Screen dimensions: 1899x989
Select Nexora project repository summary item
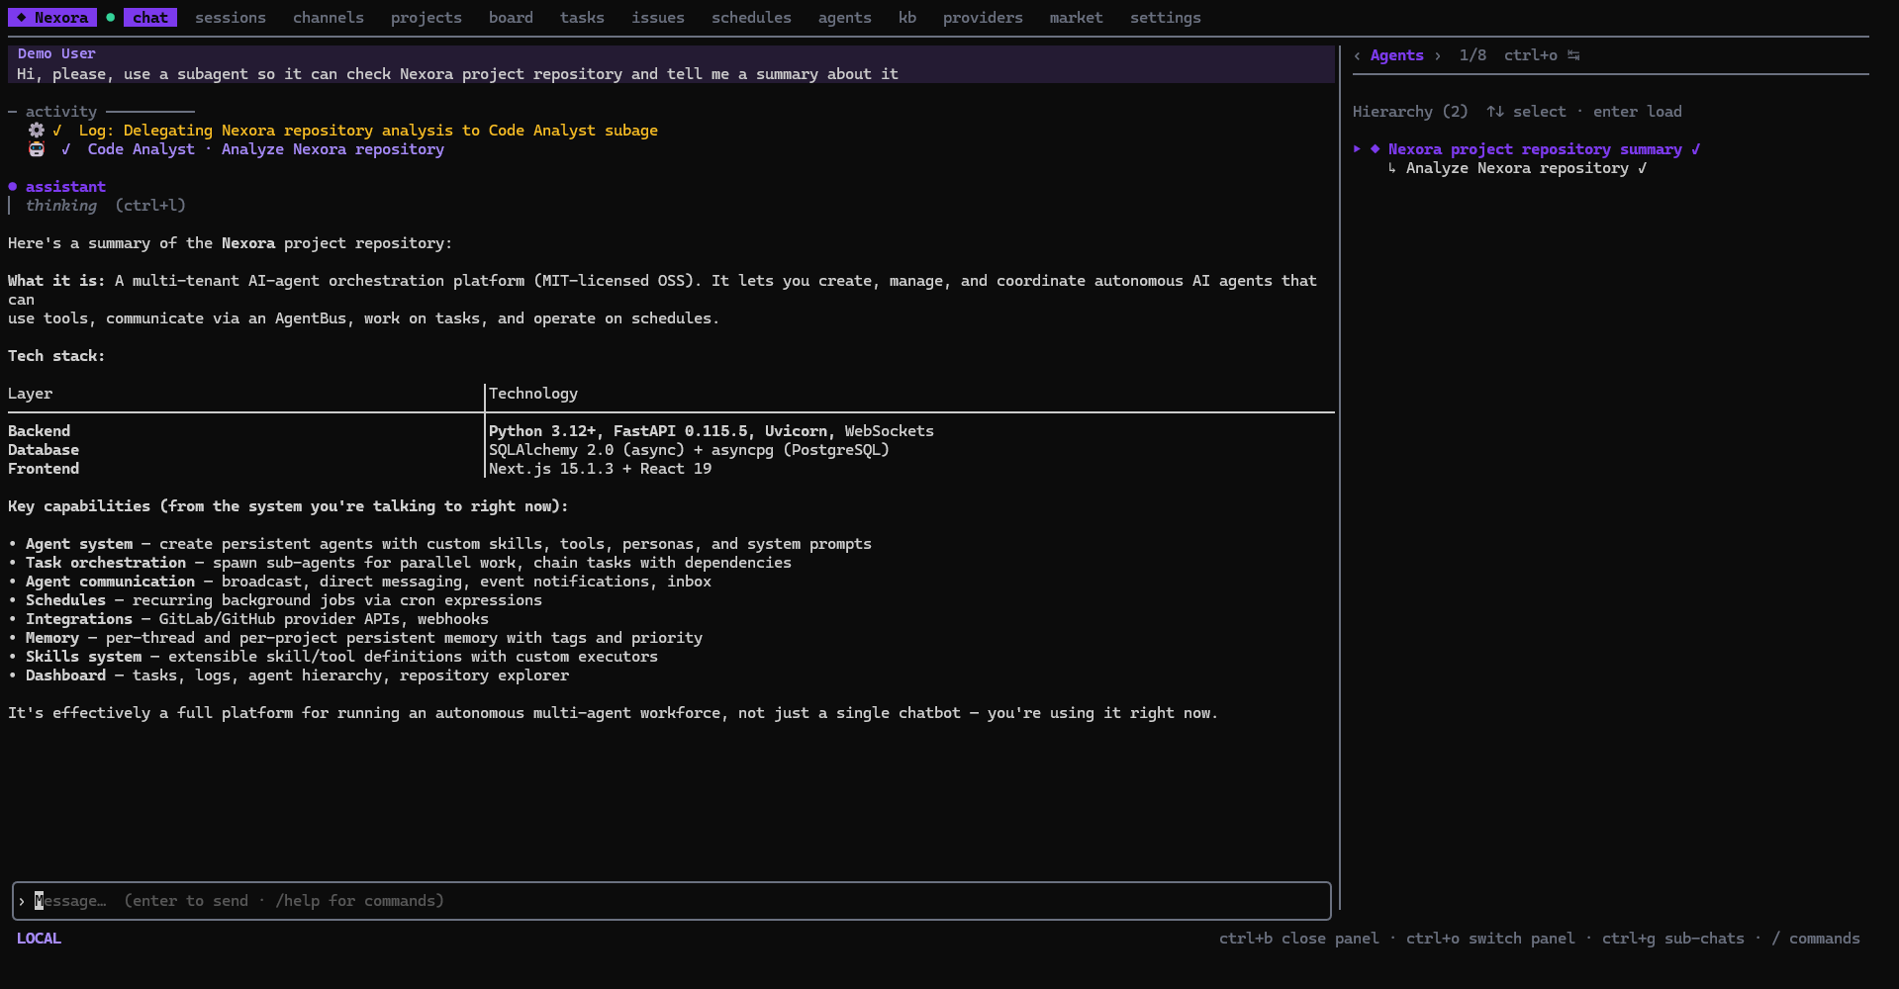click(1535, 149)
